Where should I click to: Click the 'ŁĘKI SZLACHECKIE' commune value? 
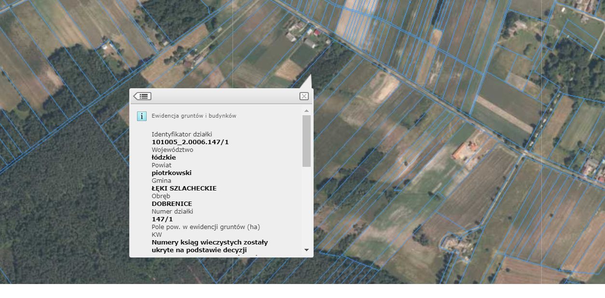tap(184, 188)
